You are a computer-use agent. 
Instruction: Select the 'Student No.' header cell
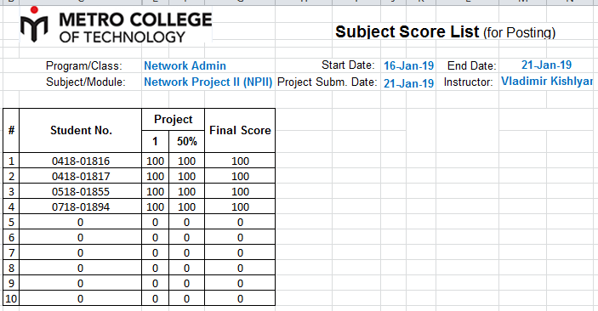81,130
